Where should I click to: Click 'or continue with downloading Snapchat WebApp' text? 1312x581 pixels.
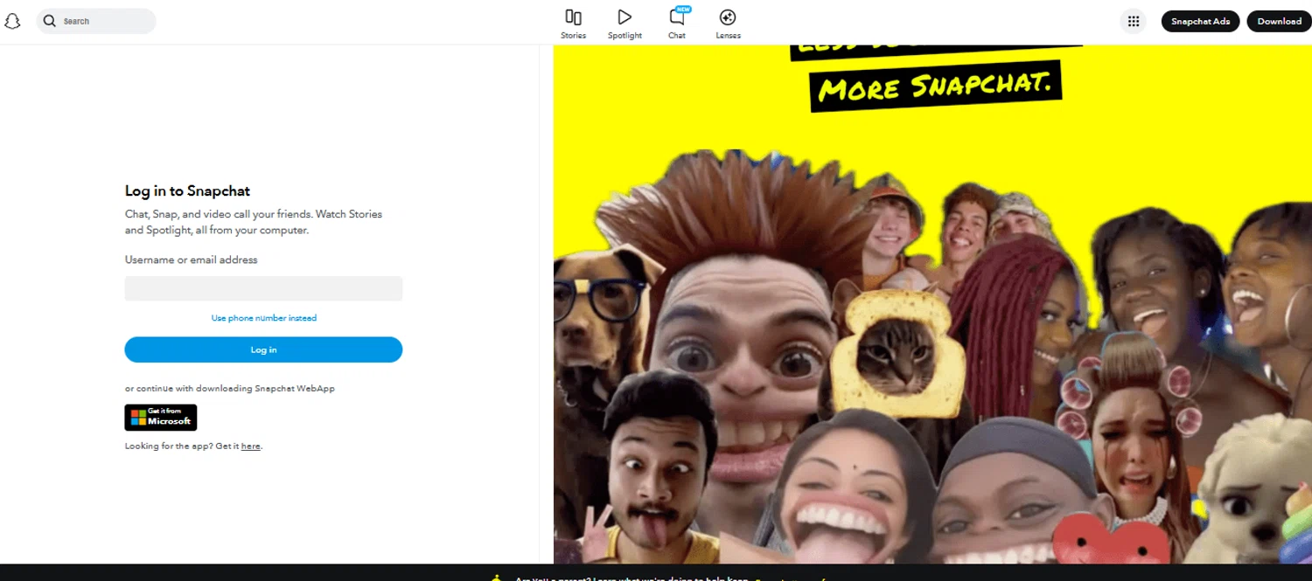click(230, 389)
